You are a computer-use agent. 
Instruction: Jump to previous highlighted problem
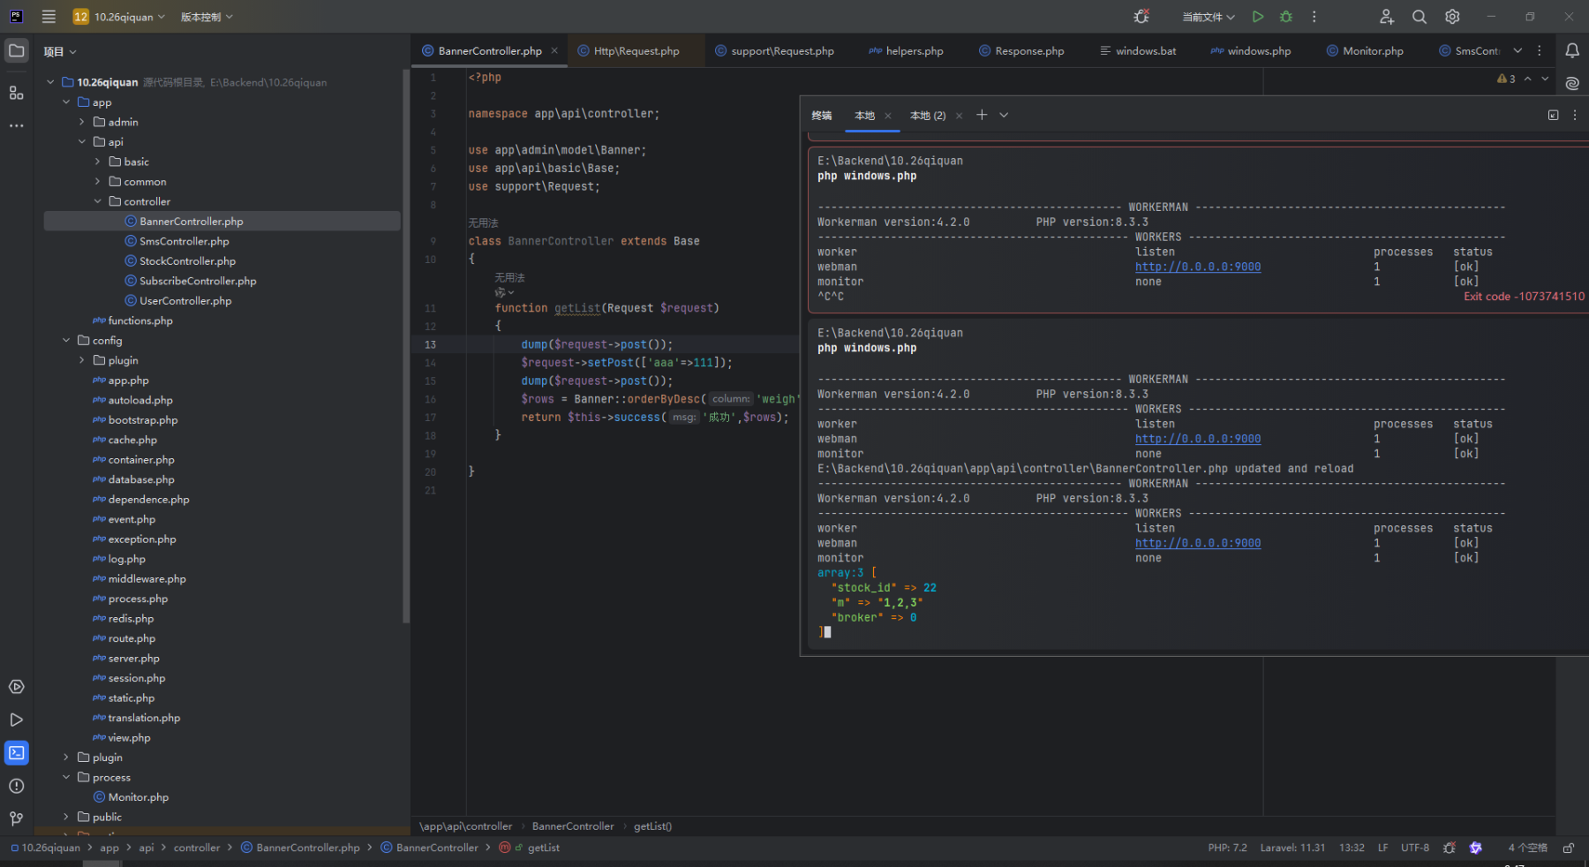tap(1528, 79)
